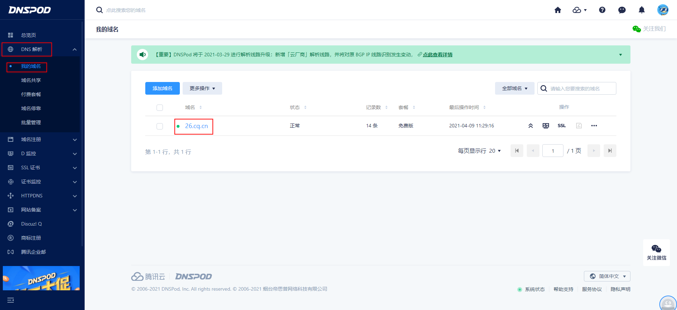The image size is (677, 310).
Task: Collapse sidebar using bottom-left menu icon
Action: tap(11, 300)
